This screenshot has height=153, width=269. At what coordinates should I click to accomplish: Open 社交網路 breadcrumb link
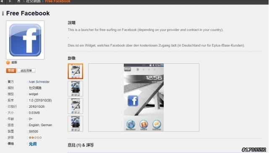pos(33,1)
